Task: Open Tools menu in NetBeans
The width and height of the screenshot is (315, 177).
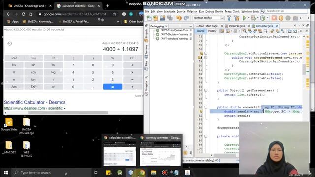Action: coord(236,12)
